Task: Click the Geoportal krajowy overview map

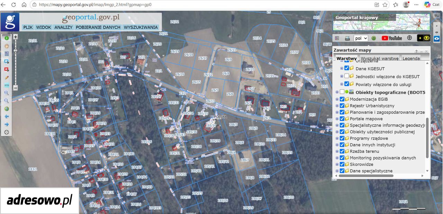Action: [381, 22]
